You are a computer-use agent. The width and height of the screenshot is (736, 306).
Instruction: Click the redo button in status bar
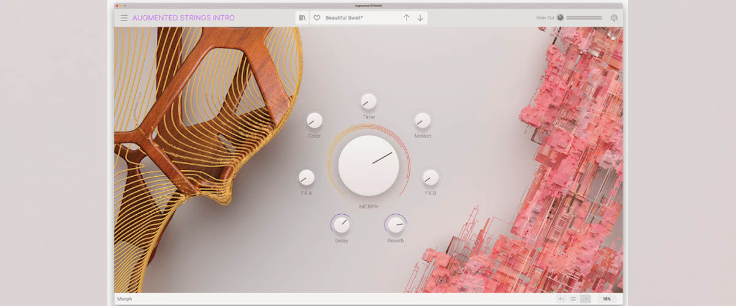(585, 299)
